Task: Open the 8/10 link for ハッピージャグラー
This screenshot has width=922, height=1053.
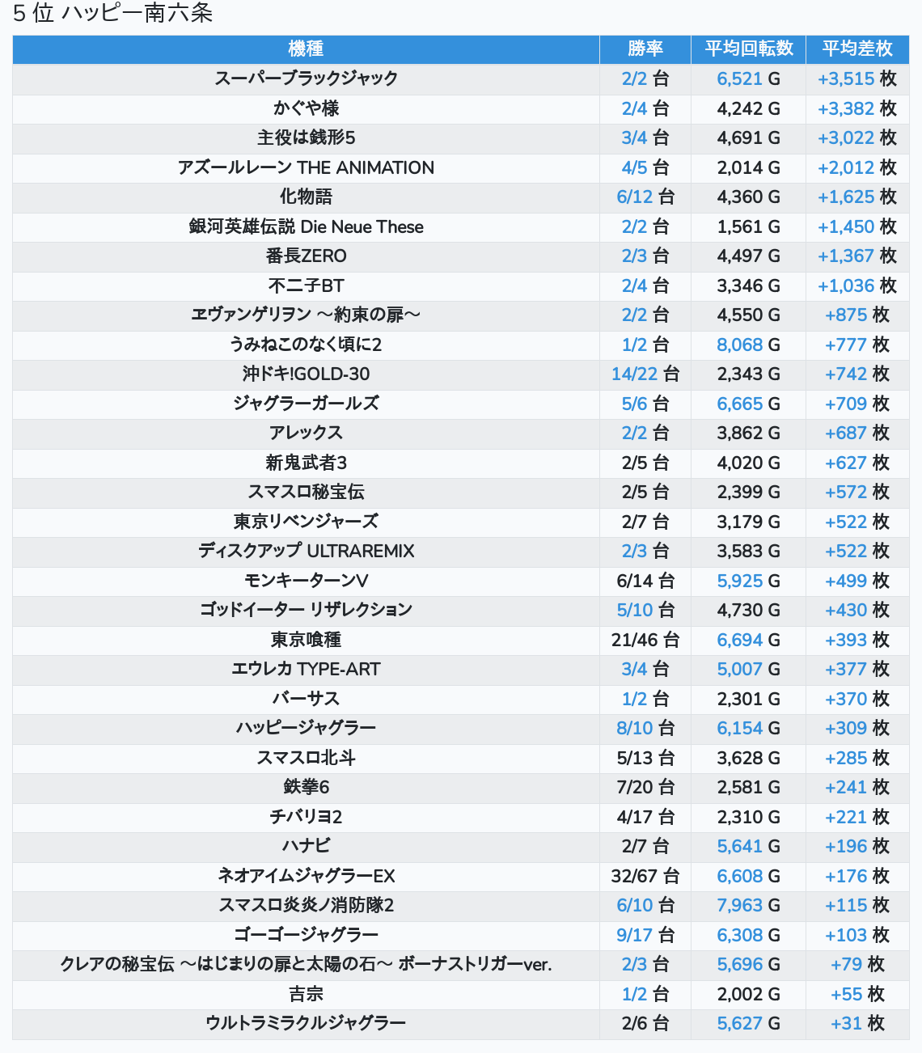Action: click(x=634, y=729)
